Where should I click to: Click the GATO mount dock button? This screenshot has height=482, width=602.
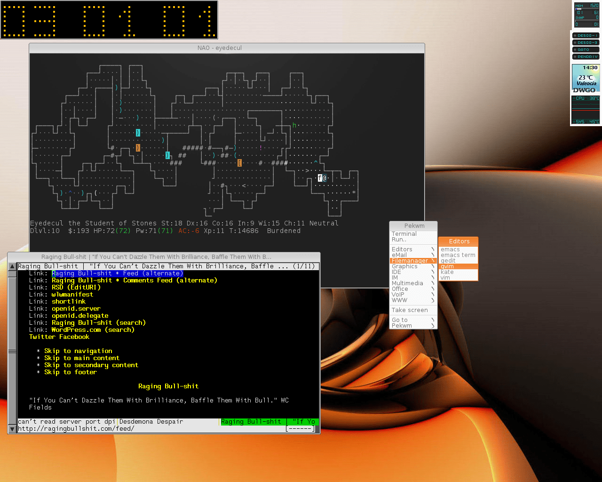point(586,49)
